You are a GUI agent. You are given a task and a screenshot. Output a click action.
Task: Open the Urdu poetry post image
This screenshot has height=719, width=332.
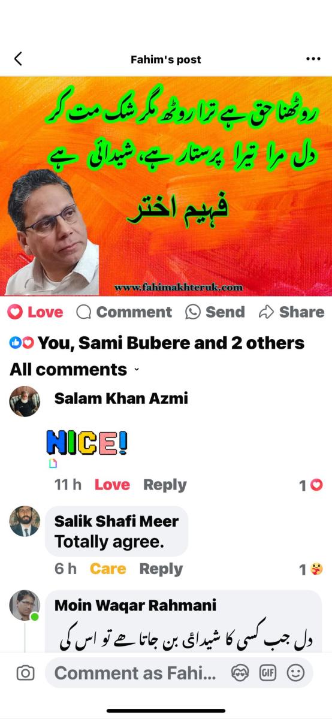coord(166,186)
